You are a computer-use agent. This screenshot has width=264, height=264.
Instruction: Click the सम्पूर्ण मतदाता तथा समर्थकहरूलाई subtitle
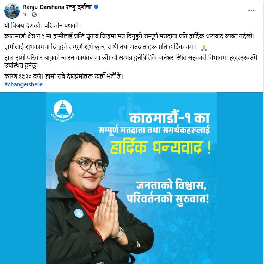coord(154,130)
